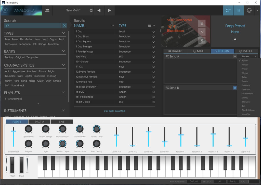Turn the Upper Reed knob
The width and height of the screenshot is (261, 185).
tap(29, 129)
